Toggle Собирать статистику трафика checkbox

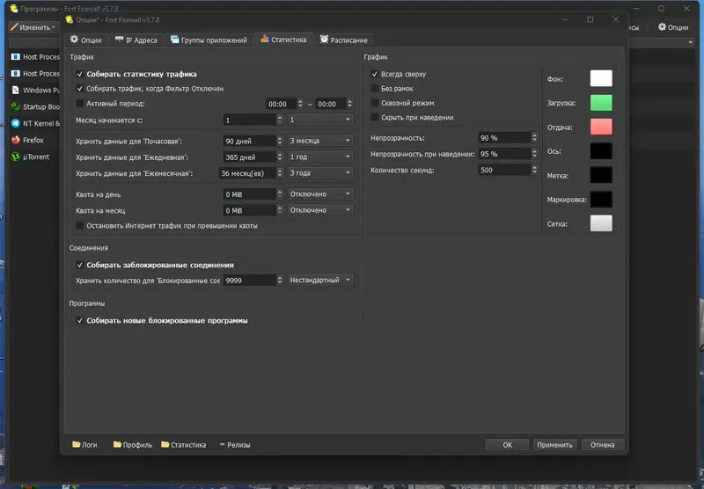(x=79, y=74)
